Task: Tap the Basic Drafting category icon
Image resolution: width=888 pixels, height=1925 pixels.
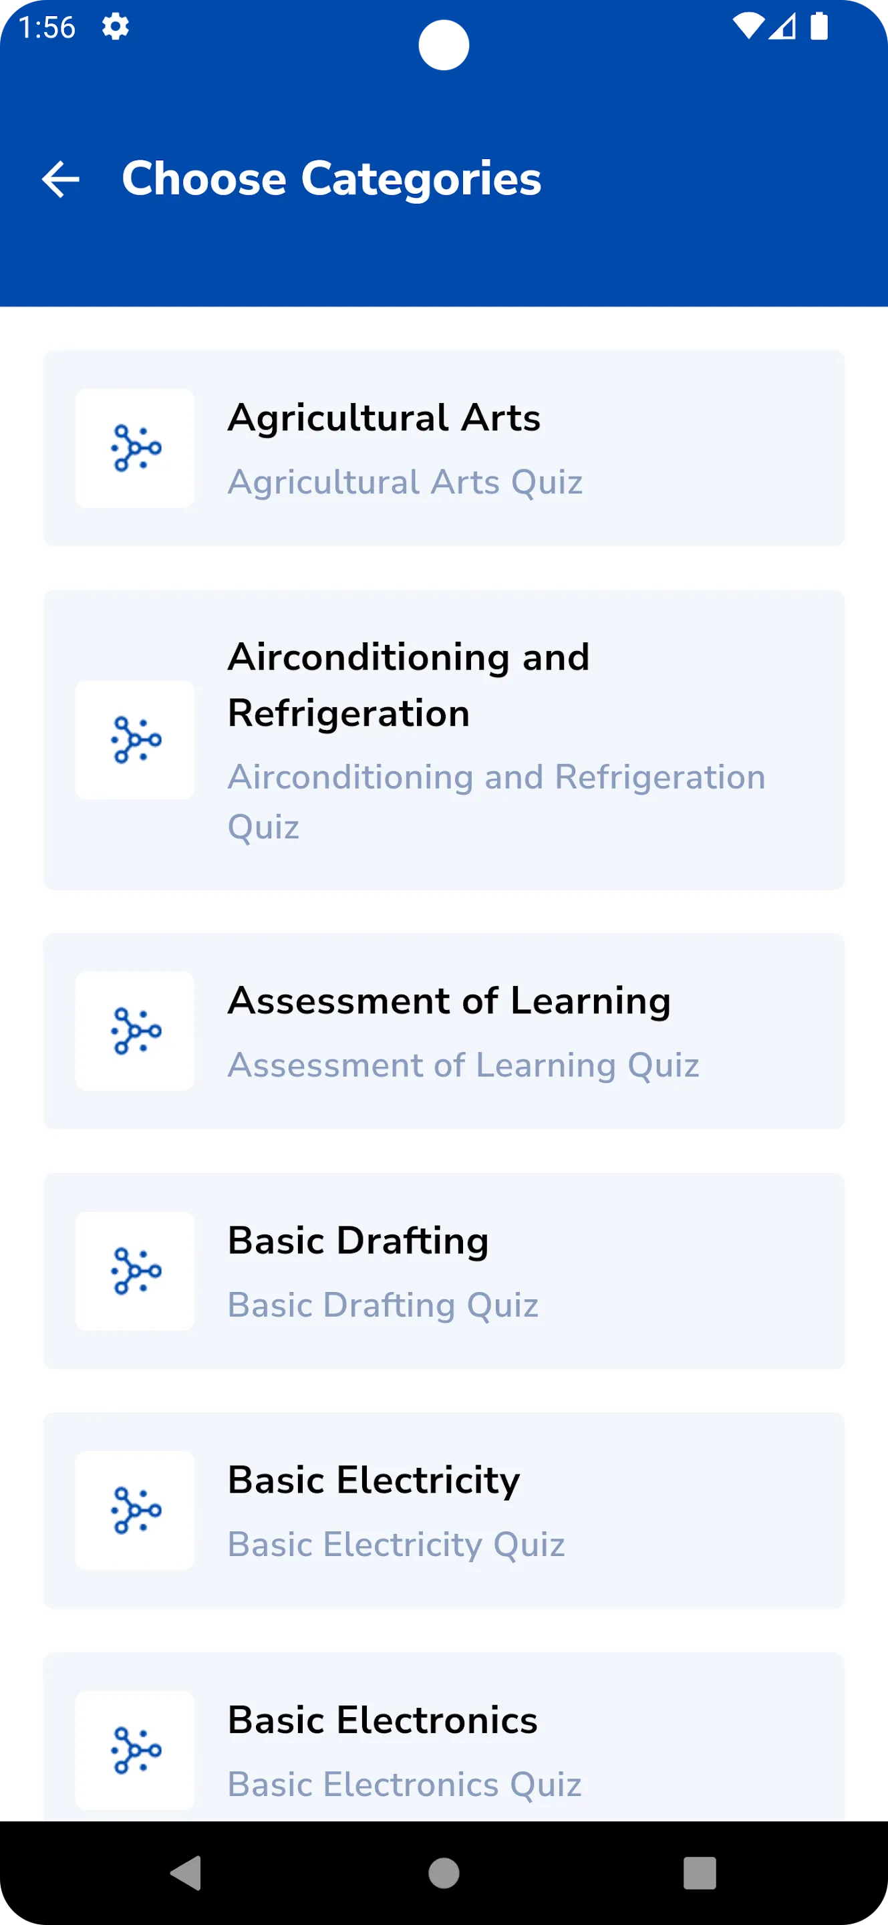Action: click(x=135, y=1271)
